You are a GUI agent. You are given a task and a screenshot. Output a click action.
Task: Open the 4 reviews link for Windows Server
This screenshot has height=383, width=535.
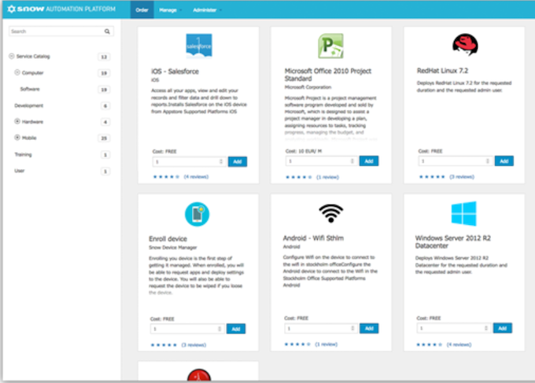[x=459, y=344]
